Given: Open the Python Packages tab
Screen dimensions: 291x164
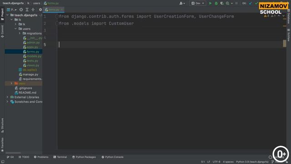Looking at the screenshot, I should [x=84, y=157].
